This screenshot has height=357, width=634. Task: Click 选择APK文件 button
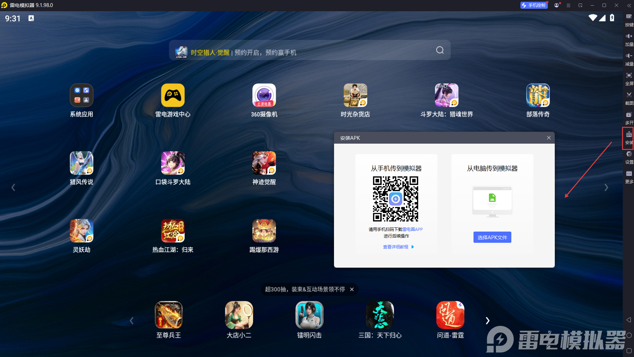tap(492, 237)
